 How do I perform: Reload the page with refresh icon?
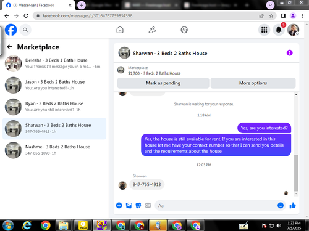[26, 15]
